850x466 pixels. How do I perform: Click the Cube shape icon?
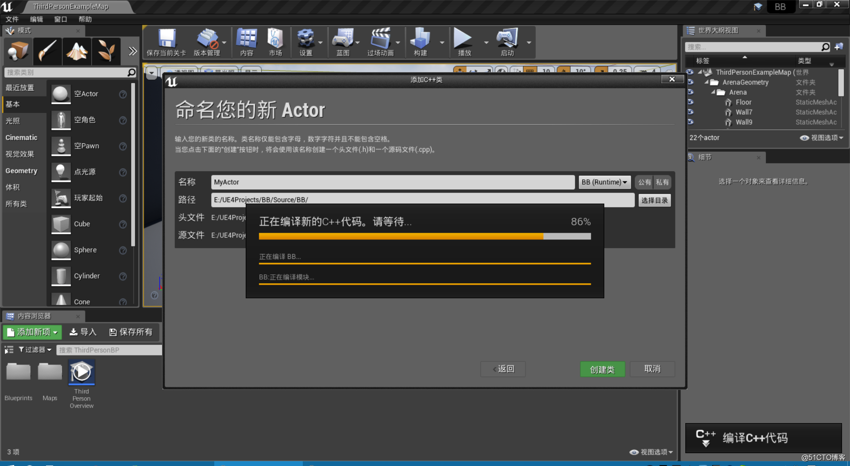pyautogui.click(x=61, y=224)
